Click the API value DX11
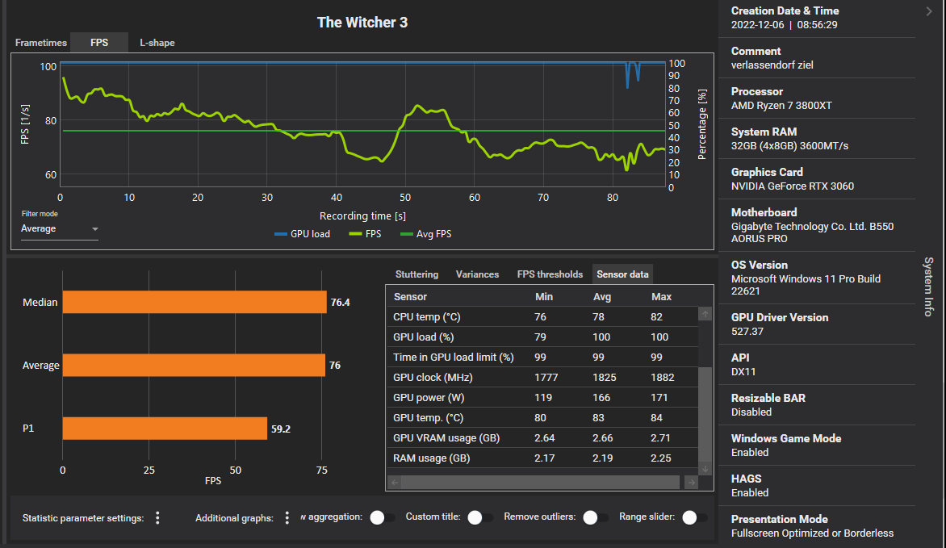946x548 pixels. pos(743,372)
